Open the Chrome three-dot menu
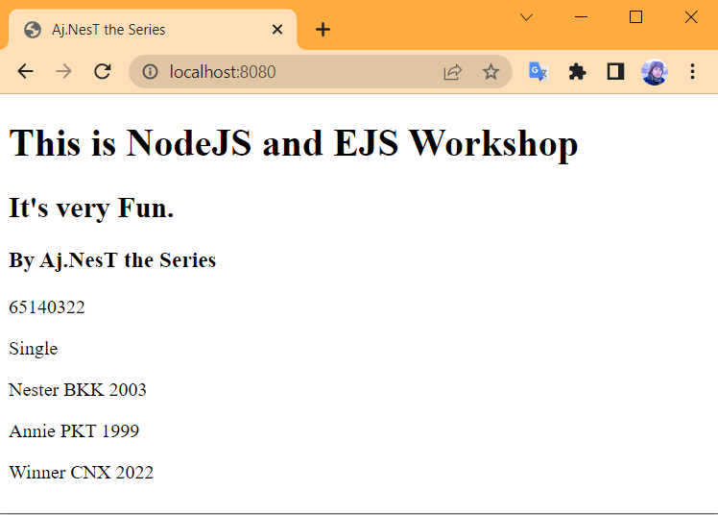Viewport: 718px width, 515px height. (692, 72)
